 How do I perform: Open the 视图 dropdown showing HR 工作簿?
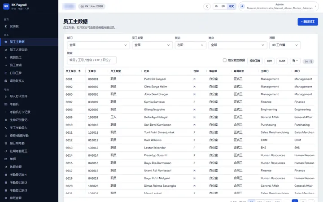click(285, 45)
